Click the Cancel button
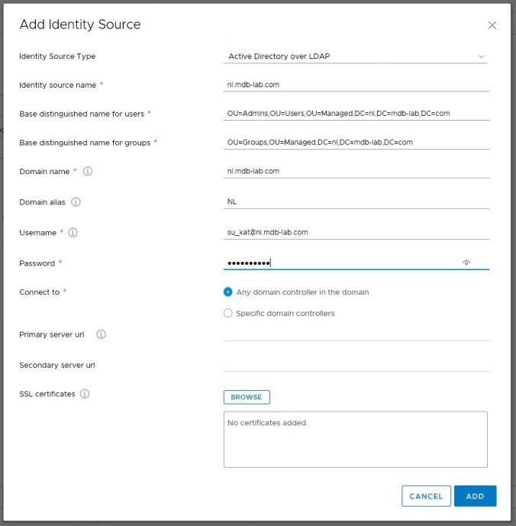This screenshot has height=526, width=516. coord(426,496)
